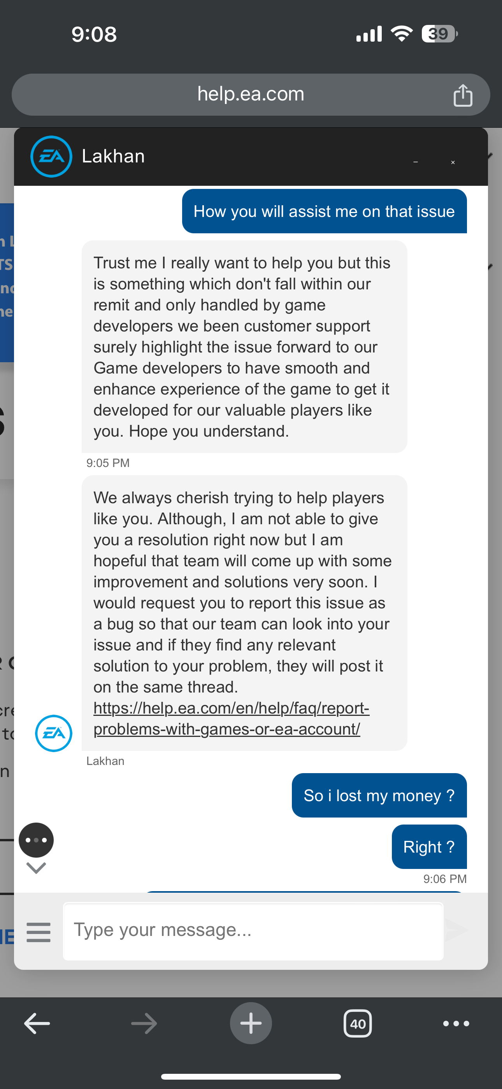502x1089 pixels.
Task: Tap the agent name Lakhan in header
Action: pos(113,157)
